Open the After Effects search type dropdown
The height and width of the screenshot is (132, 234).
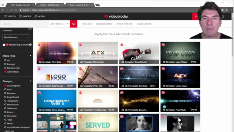[59, 24]
